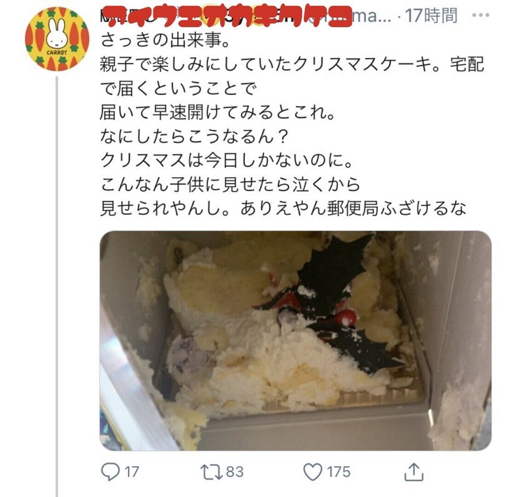Click the reply speech bubble icon

(x=110, y=472)
